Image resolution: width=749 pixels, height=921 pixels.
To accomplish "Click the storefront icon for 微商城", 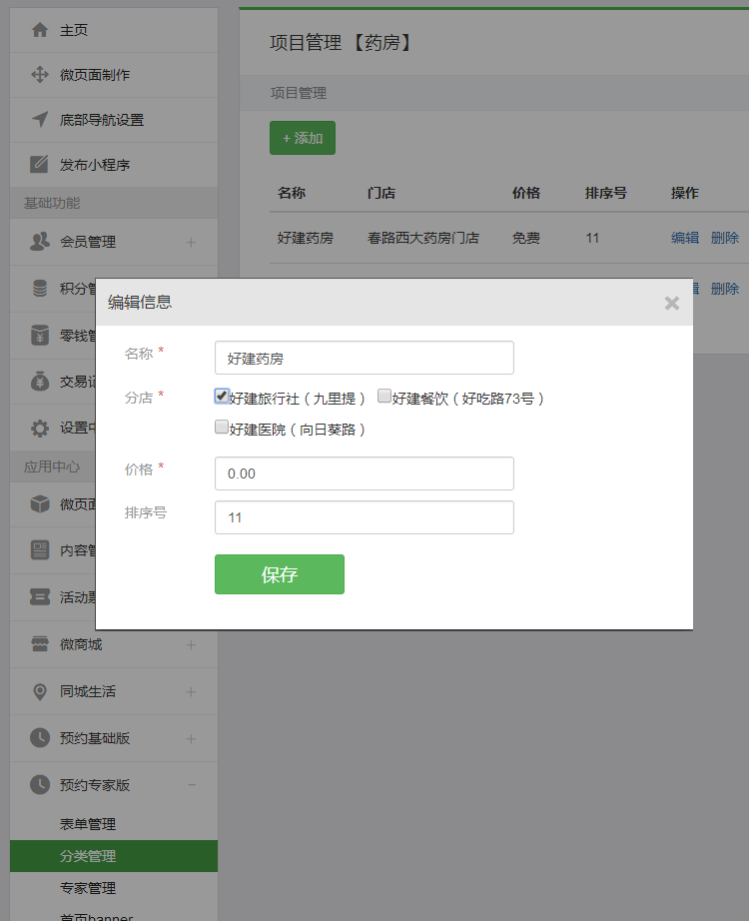I will point(40,645).
